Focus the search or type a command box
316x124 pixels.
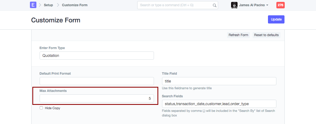[x=175, y=5]
